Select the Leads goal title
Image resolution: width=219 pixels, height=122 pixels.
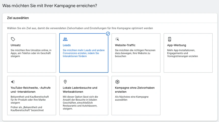point(67,45)
